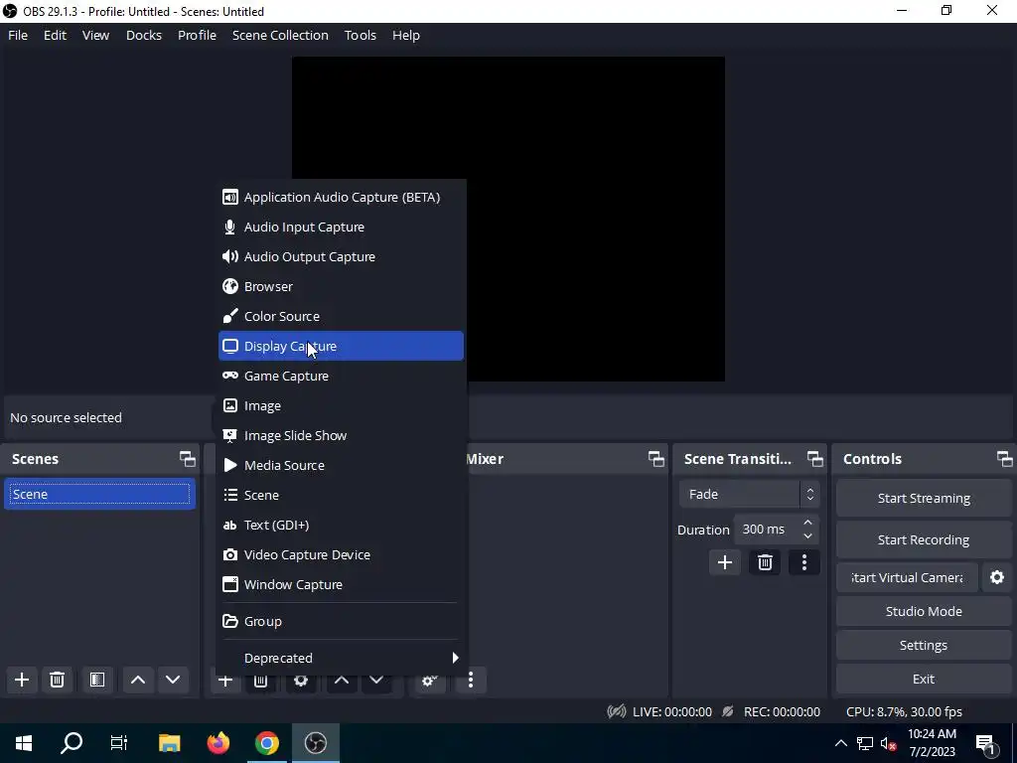The width and height of the screenshot is (1017, 763).
Task: Choose Display Capture source
Action: 342,346
